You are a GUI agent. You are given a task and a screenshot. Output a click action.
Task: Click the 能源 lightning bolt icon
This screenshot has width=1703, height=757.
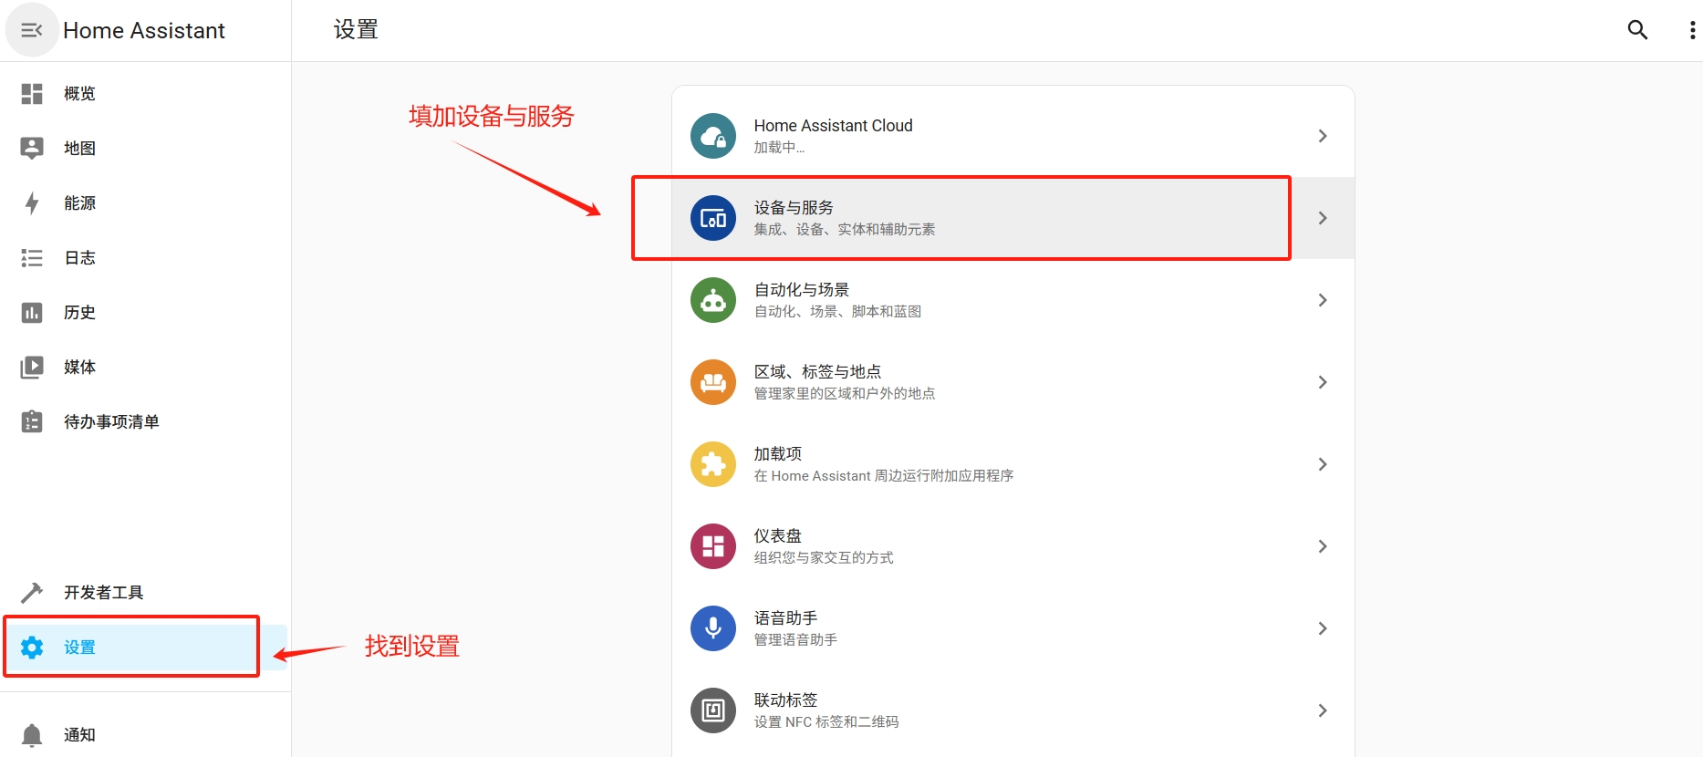click(32, 203)
